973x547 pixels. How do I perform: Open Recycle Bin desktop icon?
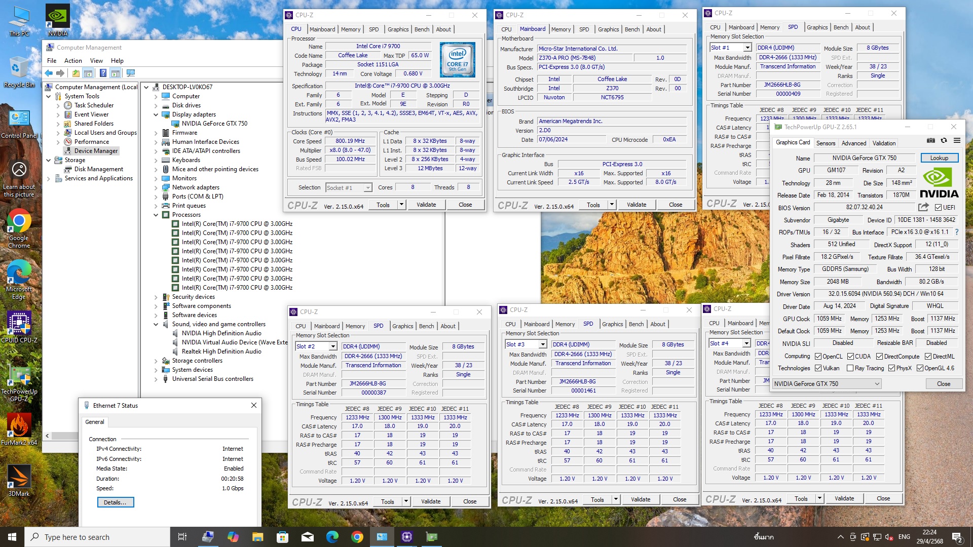coord(19,72)
